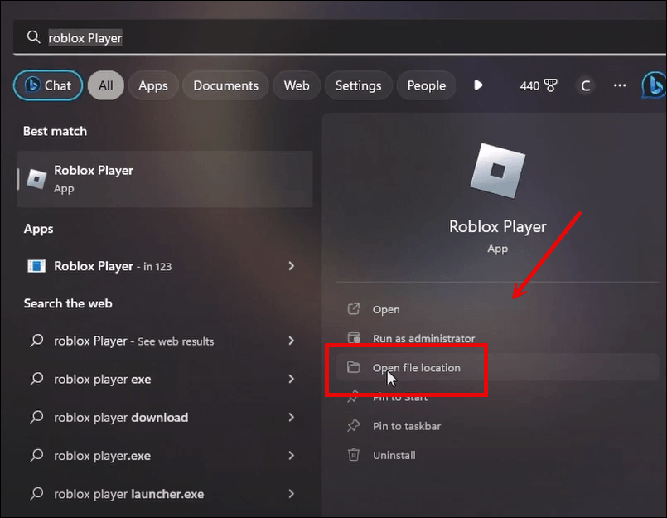Click the Bing icon at top right
Viewport: 667px width, 518px height.
click(x=655, y=85)
